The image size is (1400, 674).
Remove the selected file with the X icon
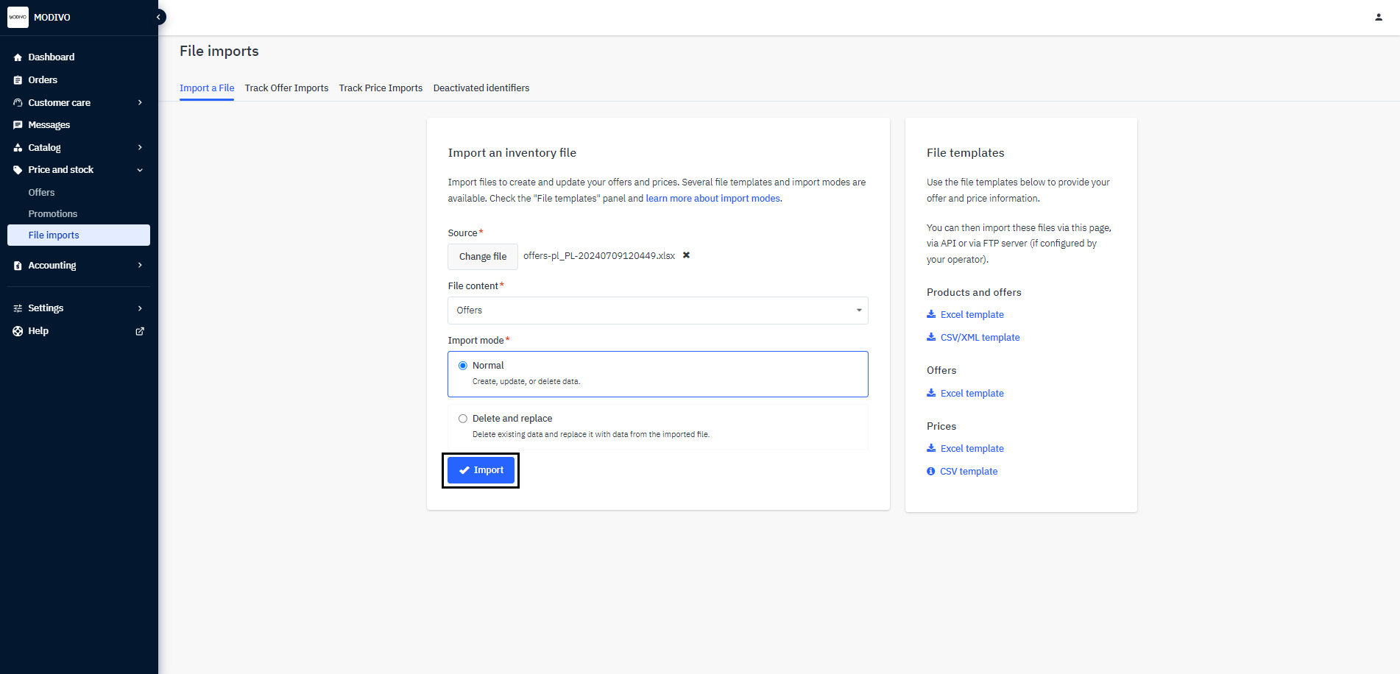point(686,255)
